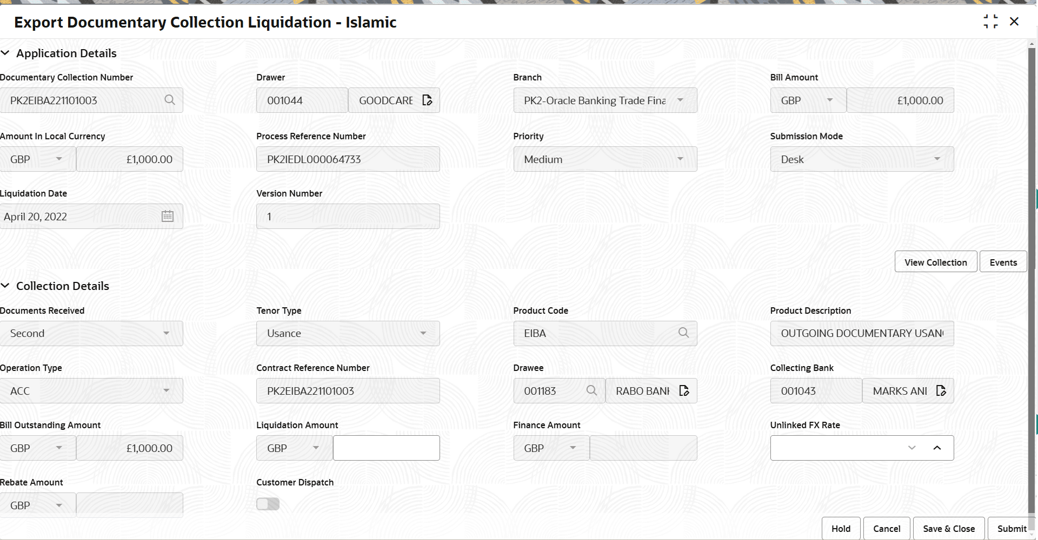The image size is (1038, 540).
Task: Open MARKS collecting bank details icon
Action: click(941, 390)
